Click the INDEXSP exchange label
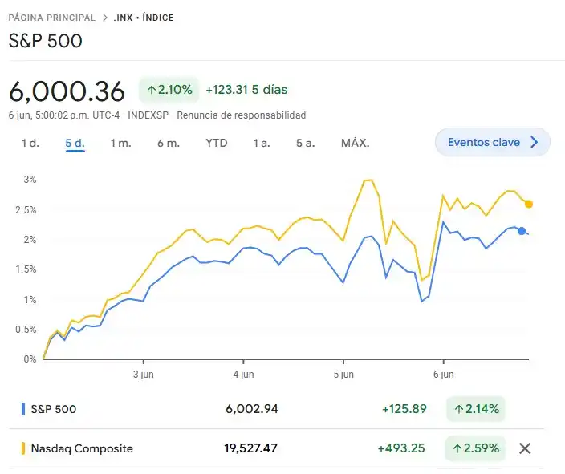The height and width of the screenshot is (474, 565). 148,115
